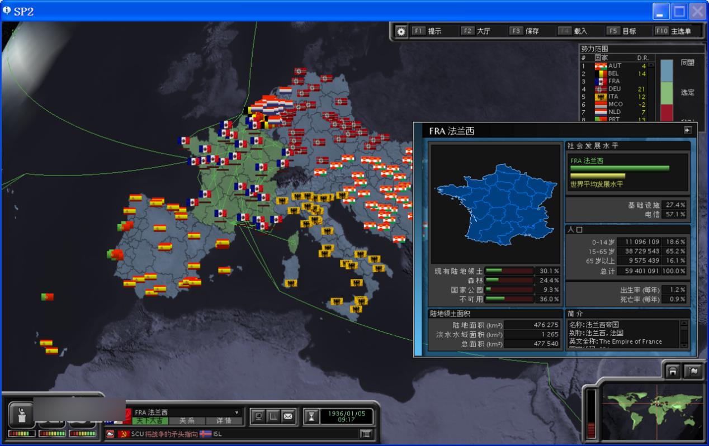Click the home icon above minimap
709x446 pixels.
673,371
